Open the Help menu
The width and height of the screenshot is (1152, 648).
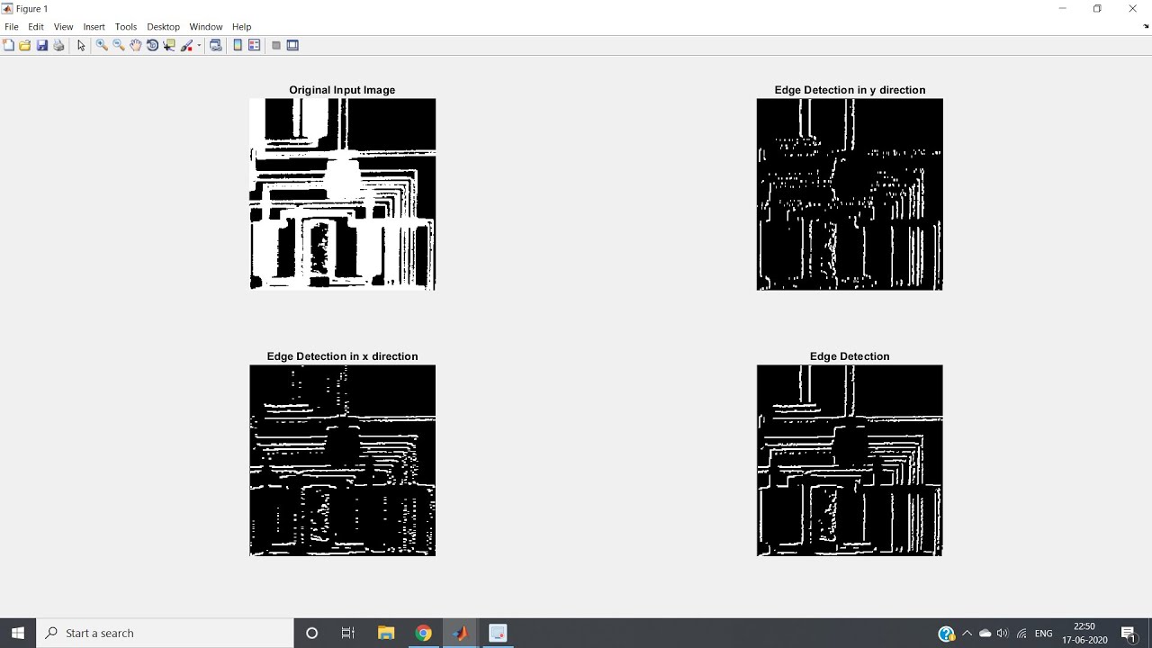241,27
